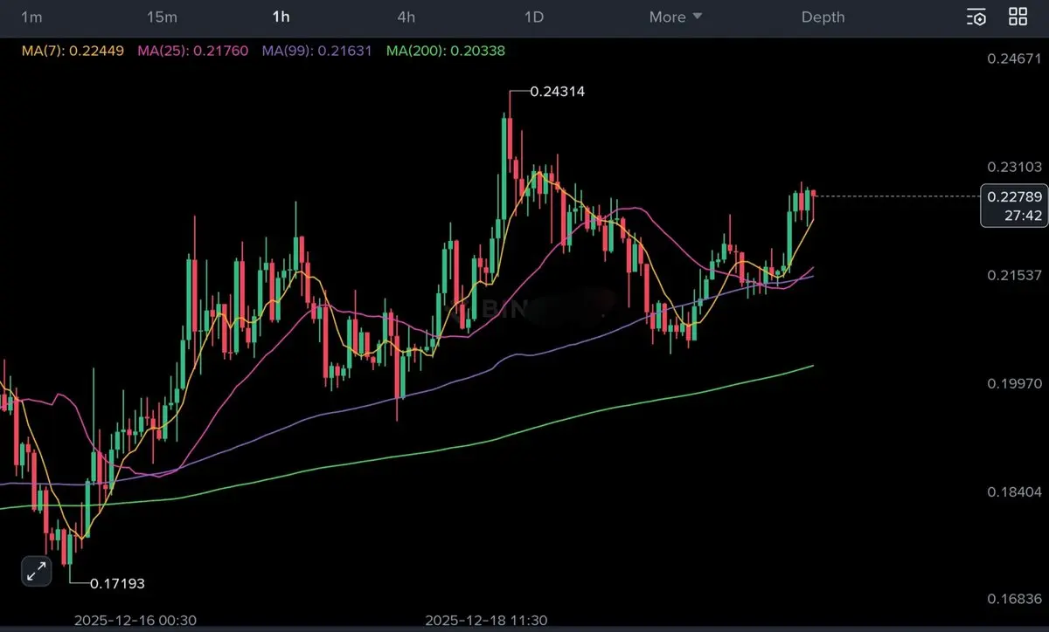Screen dimensions: 1049x632
Task: Click the 0.19970 price axis value
Action: tap(1014, 383)
